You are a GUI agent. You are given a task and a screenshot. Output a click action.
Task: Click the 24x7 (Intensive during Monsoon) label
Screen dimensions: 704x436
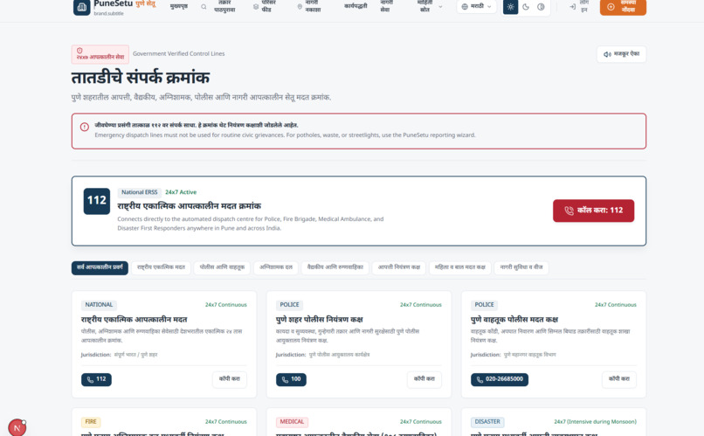[x=595, y=422]
